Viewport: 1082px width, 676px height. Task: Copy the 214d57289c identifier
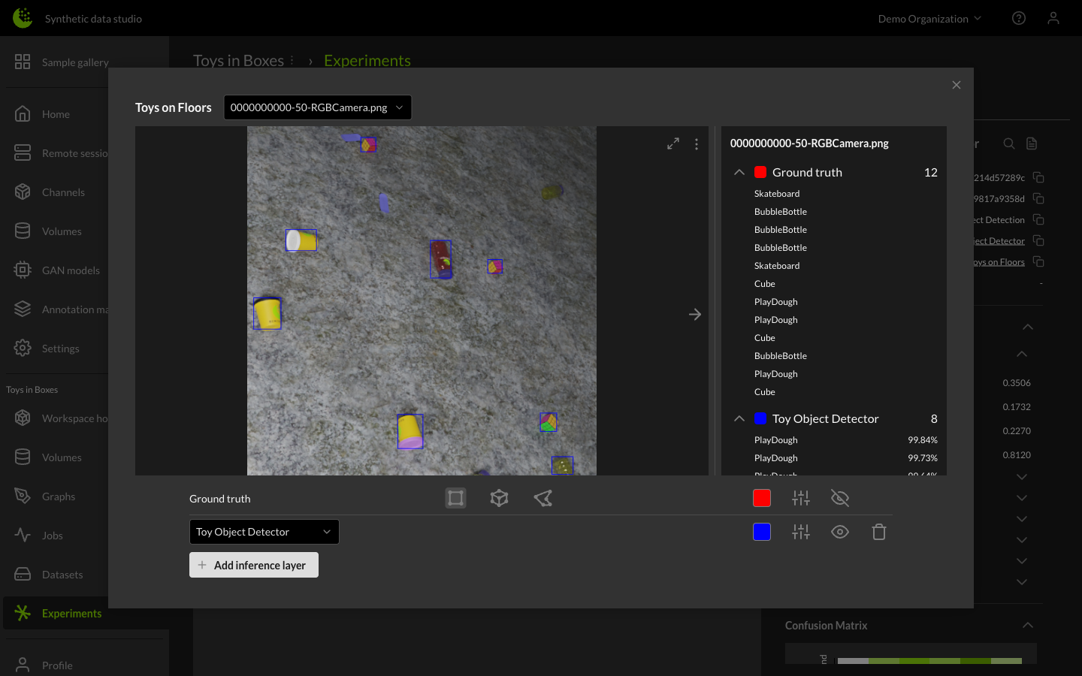(x=1038, y=177)
